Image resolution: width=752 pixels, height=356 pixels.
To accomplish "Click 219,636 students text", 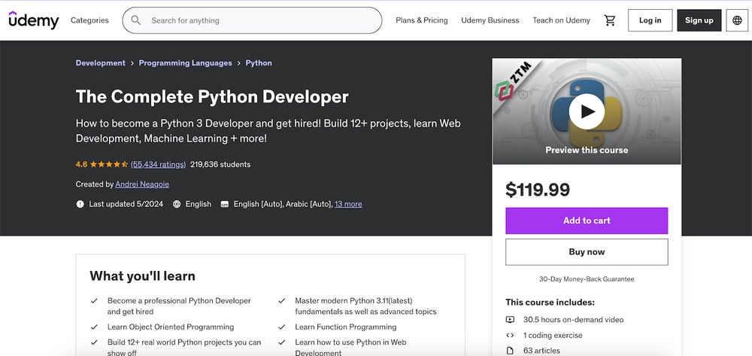I will pos(220,164).
